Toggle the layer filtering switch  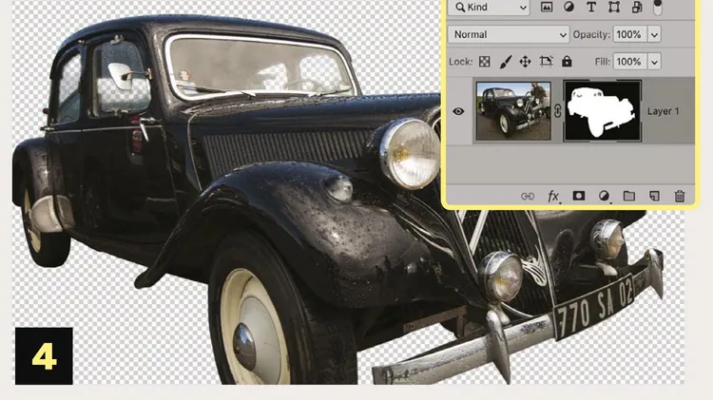pos(658,7)
